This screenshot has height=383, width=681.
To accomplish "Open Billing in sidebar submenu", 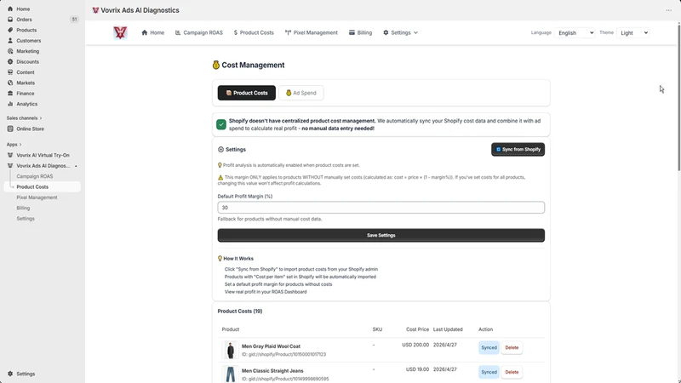I will [23, 208].
